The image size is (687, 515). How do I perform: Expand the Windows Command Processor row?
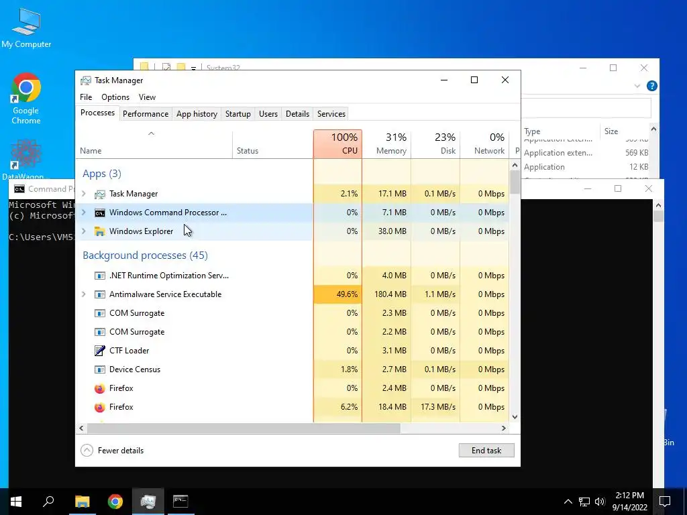(x=84, y=213)
